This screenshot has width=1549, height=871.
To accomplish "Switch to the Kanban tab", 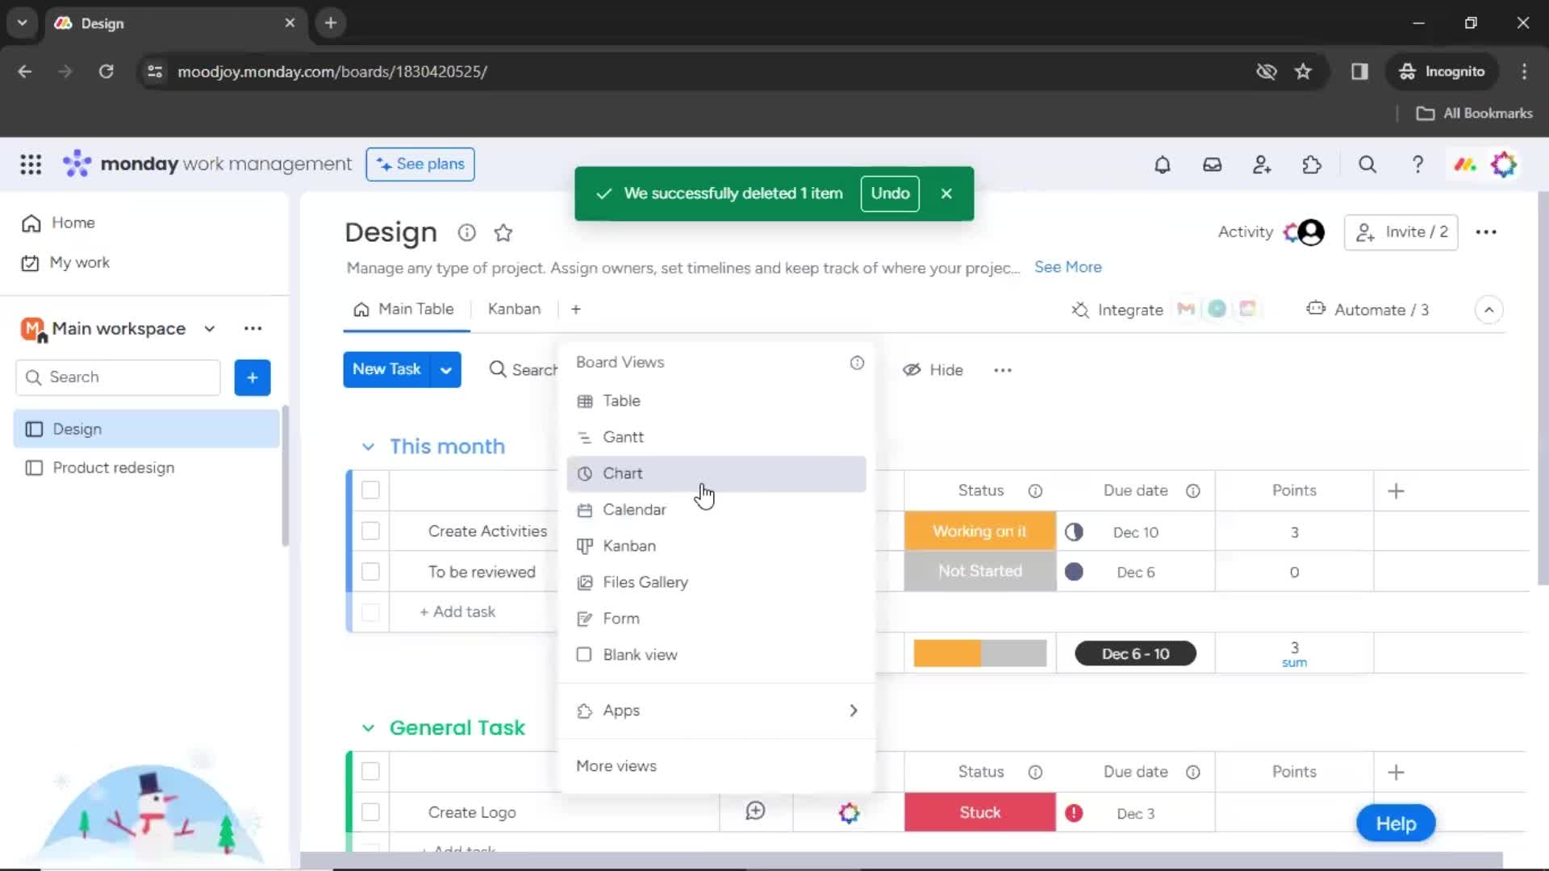I will [514, 308].
